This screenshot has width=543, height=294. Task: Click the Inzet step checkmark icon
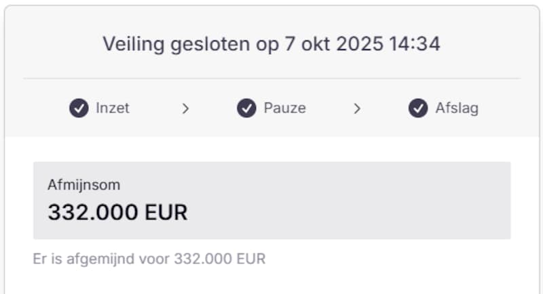[x=79, y=108]
